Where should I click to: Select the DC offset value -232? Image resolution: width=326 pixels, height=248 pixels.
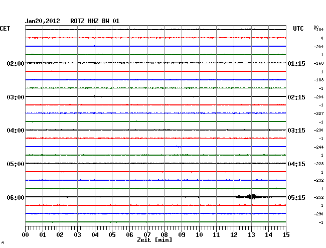coord(318,180)
